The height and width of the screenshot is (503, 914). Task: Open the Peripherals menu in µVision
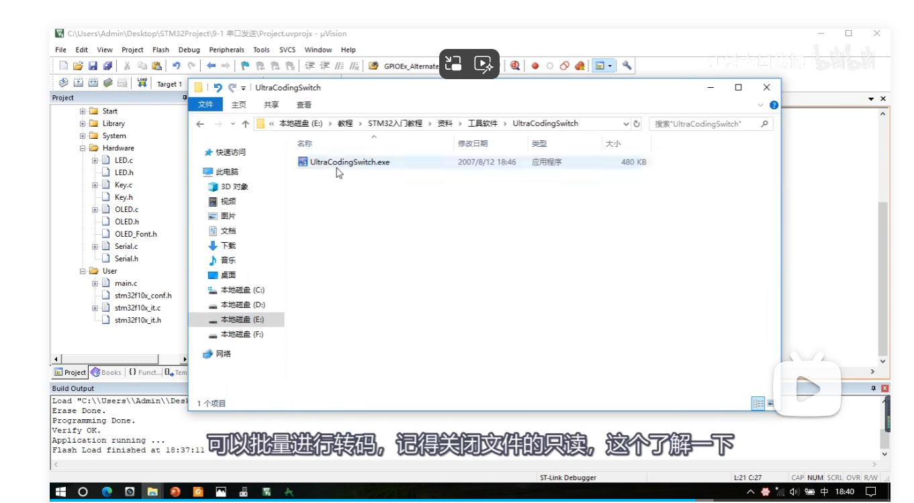[226, 50]
